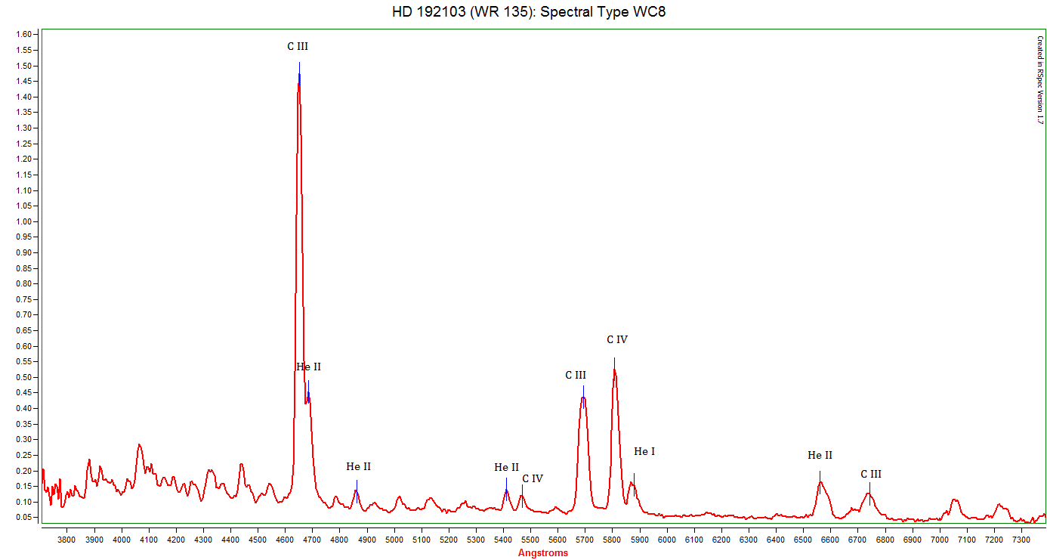Click the 1.50 value on the vertical axis
The image size is (1047, 560).
point(24,66)
